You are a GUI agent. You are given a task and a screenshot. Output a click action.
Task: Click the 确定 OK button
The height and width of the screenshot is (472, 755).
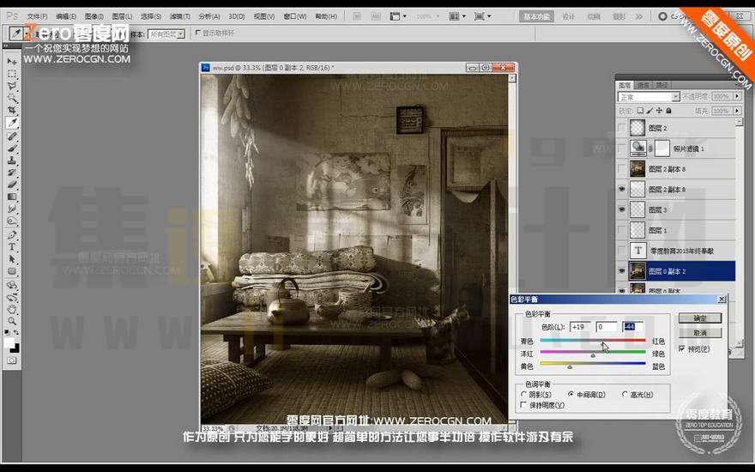[x=700, y=318]
